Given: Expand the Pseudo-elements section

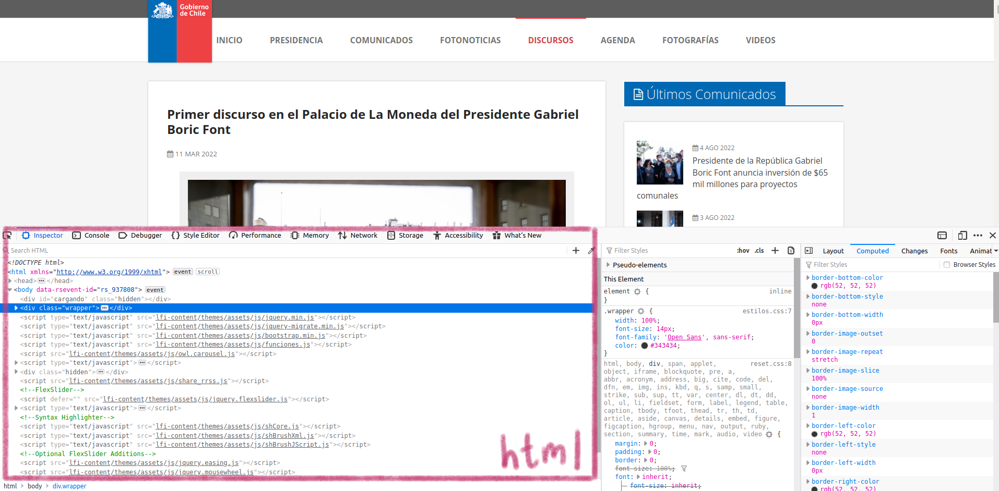Looking at the screenshot, I should click(x=608, y=265).
